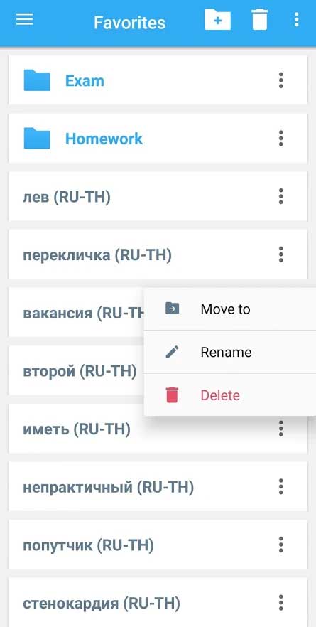Open the стенокардия (RU-TH) entry

click(158, 602)
